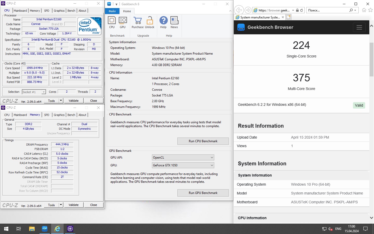Open File Explorer from the taskbar
The height and width of the screenshot is (234, 374).
pos(32,229)
